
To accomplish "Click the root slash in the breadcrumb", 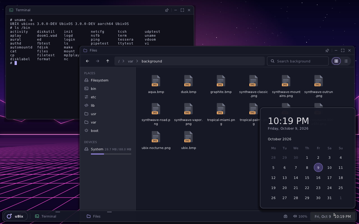I will (x=119, y=61).
